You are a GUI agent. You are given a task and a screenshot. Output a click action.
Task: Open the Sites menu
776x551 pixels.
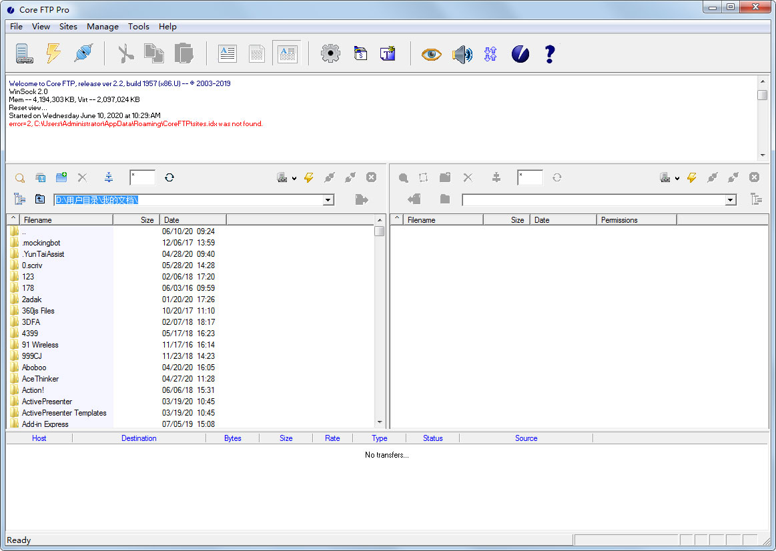[x=68, y=27]
